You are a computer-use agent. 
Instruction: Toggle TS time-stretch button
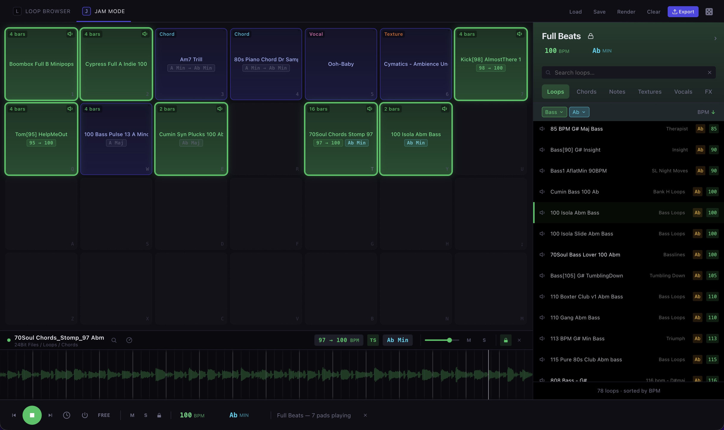coord(373,340)
